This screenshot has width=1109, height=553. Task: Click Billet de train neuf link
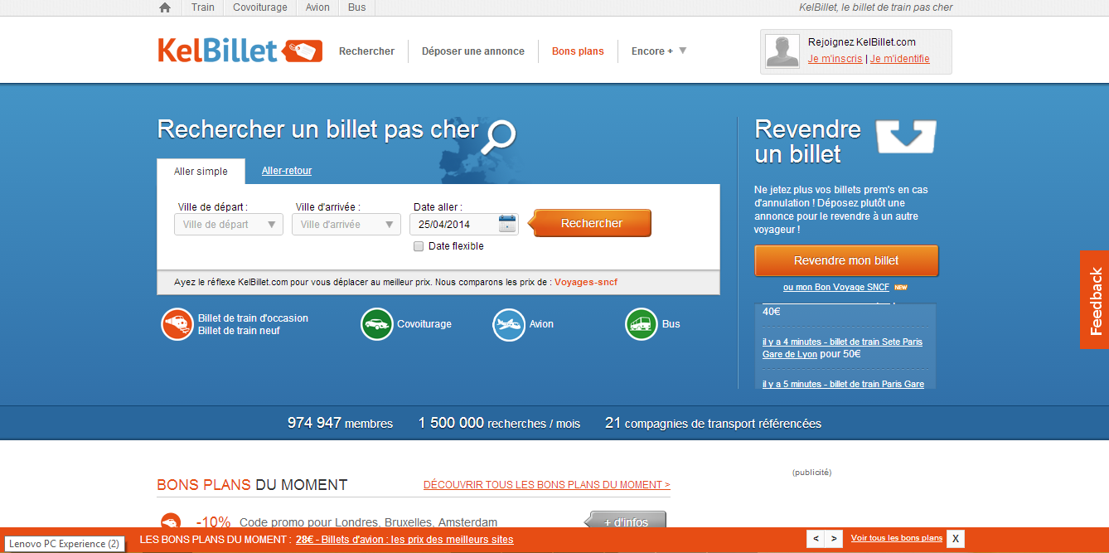coord(239,331)
